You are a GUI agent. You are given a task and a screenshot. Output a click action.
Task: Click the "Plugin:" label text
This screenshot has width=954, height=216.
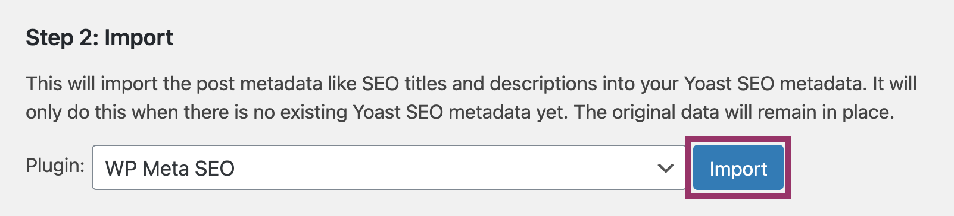(x=55, y=166)
